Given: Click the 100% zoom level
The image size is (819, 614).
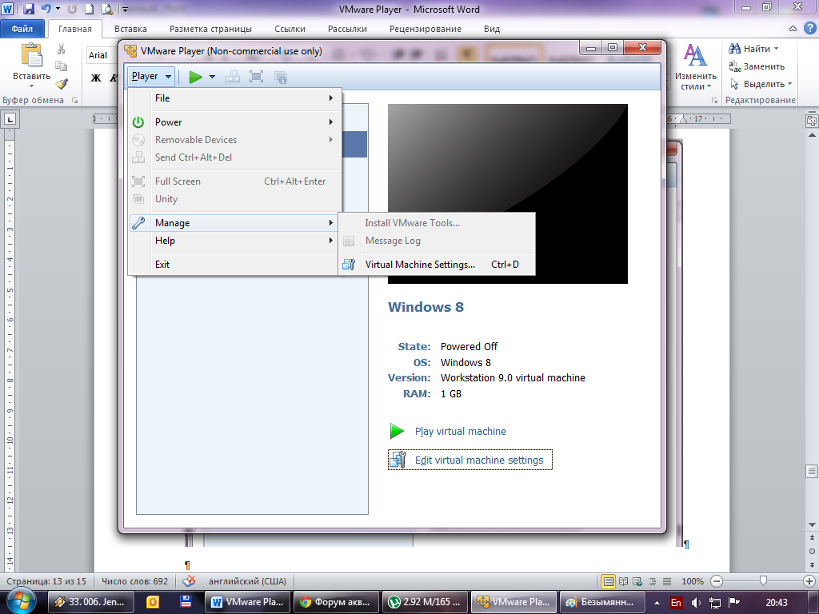Looking at the screenshot, I should pyautogui.click(x=693, y=581).
